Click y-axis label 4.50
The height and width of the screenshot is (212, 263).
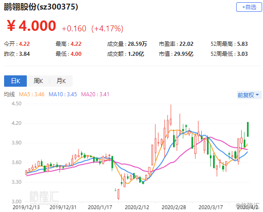tap(16, 104)
